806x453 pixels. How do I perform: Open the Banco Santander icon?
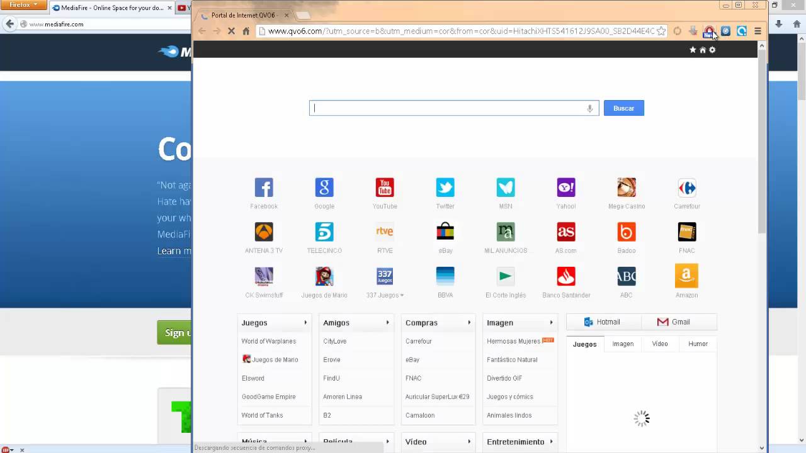point(566,276)
